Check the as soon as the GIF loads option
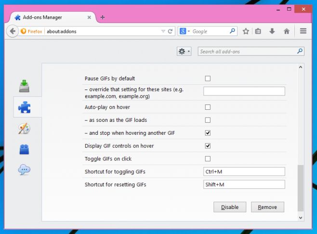 coord(208,120)
